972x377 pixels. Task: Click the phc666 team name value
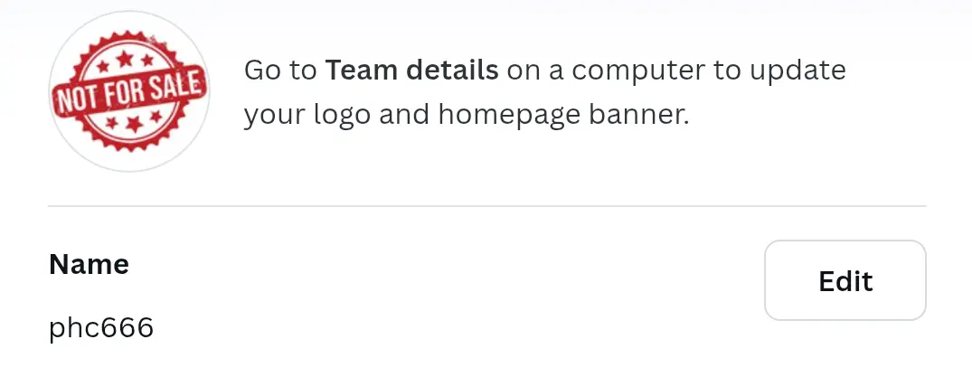(101, 327)
